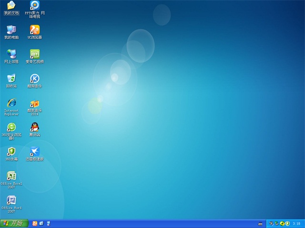305x228 pixels.
Task: Select the Office Word 2007 shortcut
Action: pyautogui.click(x=11, y=200)
